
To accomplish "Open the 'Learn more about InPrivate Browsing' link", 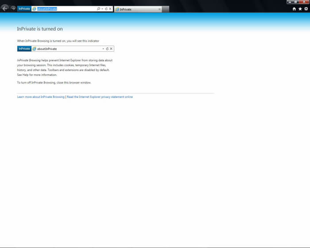I will (41, 97).
